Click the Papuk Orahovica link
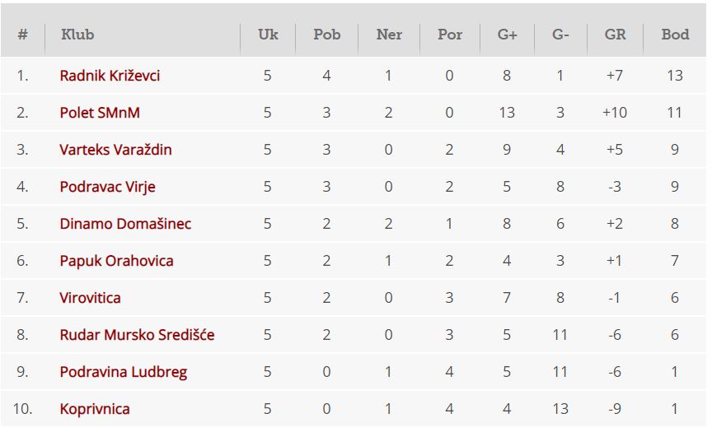Image resolution: width=712 pixels, height=432 pixels. [x=116, y=261]
